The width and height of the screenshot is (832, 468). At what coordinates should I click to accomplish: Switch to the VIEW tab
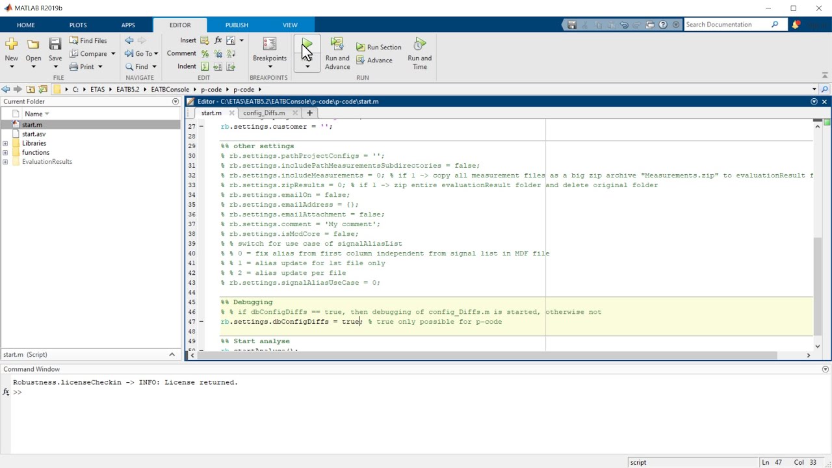coord(290,25)
